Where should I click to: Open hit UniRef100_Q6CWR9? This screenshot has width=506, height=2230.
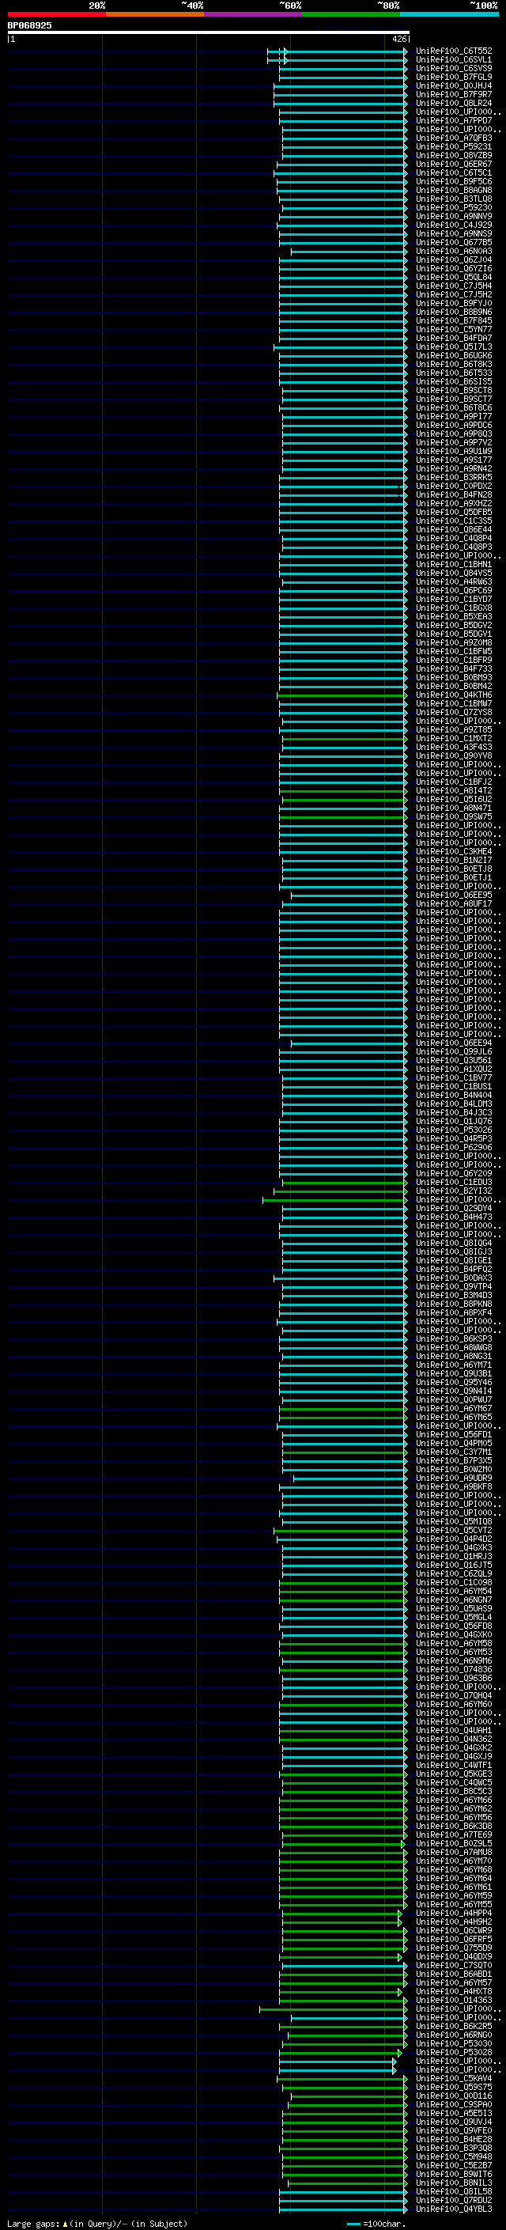tap(454, 1930)
